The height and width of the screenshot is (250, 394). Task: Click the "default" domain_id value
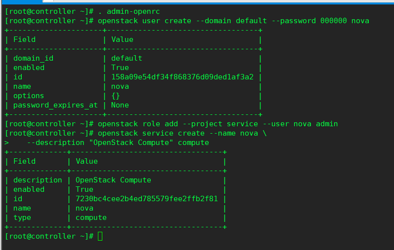click(127, 58)
